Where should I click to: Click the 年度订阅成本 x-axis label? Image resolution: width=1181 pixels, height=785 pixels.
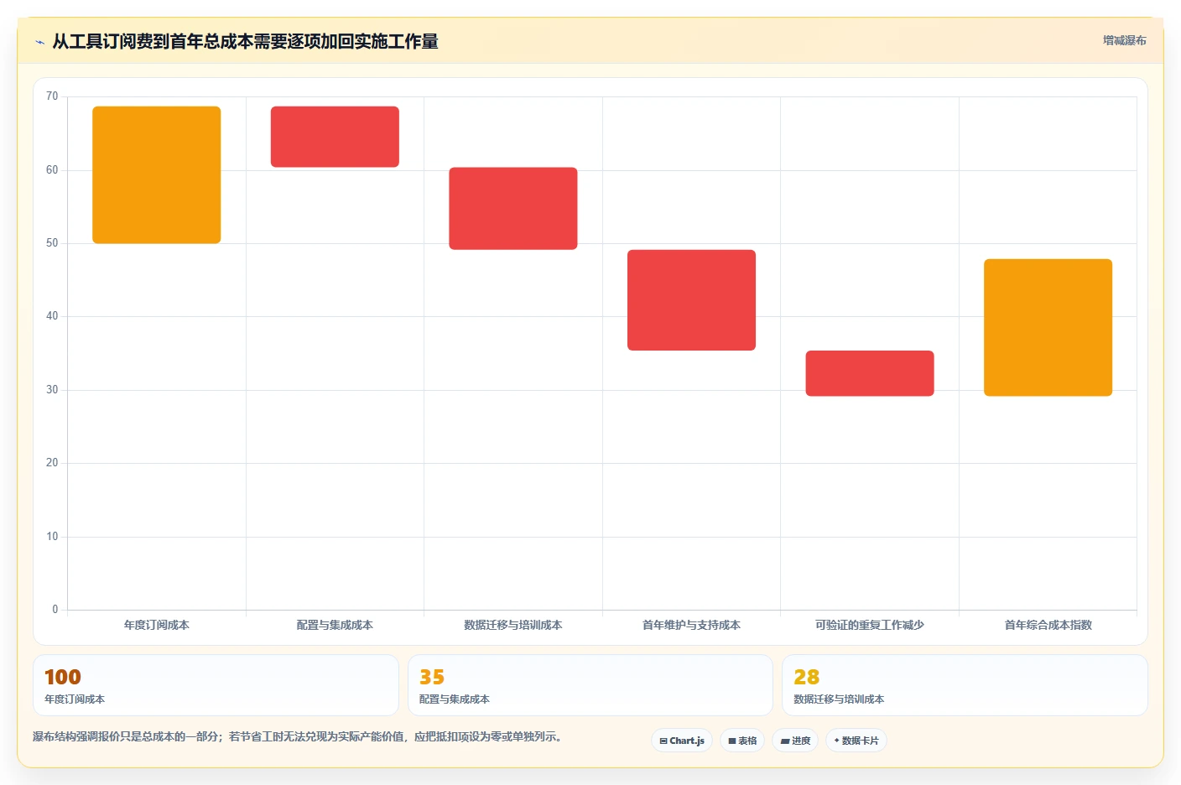(x=157, y=625)
